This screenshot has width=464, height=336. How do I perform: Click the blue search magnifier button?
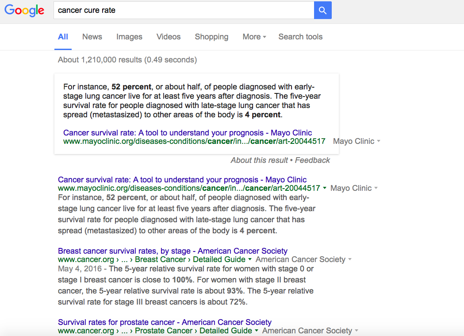coord(322,10)
